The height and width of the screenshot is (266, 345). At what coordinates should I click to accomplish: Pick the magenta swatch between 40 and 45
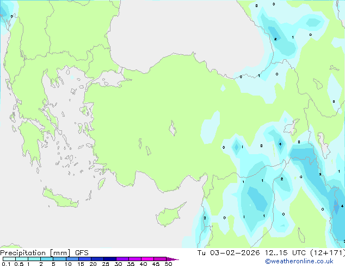(147, 259)
